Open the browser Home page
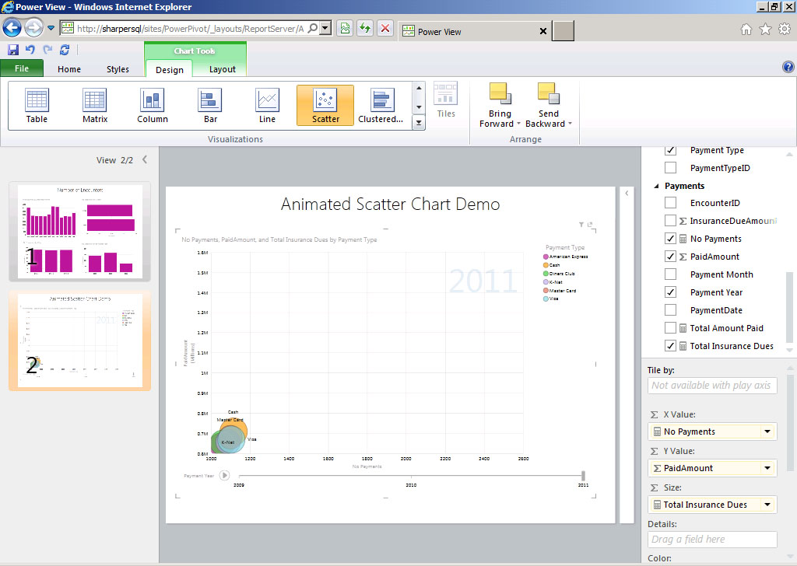Screen dimensions: 797x566 tap(746, 30)
